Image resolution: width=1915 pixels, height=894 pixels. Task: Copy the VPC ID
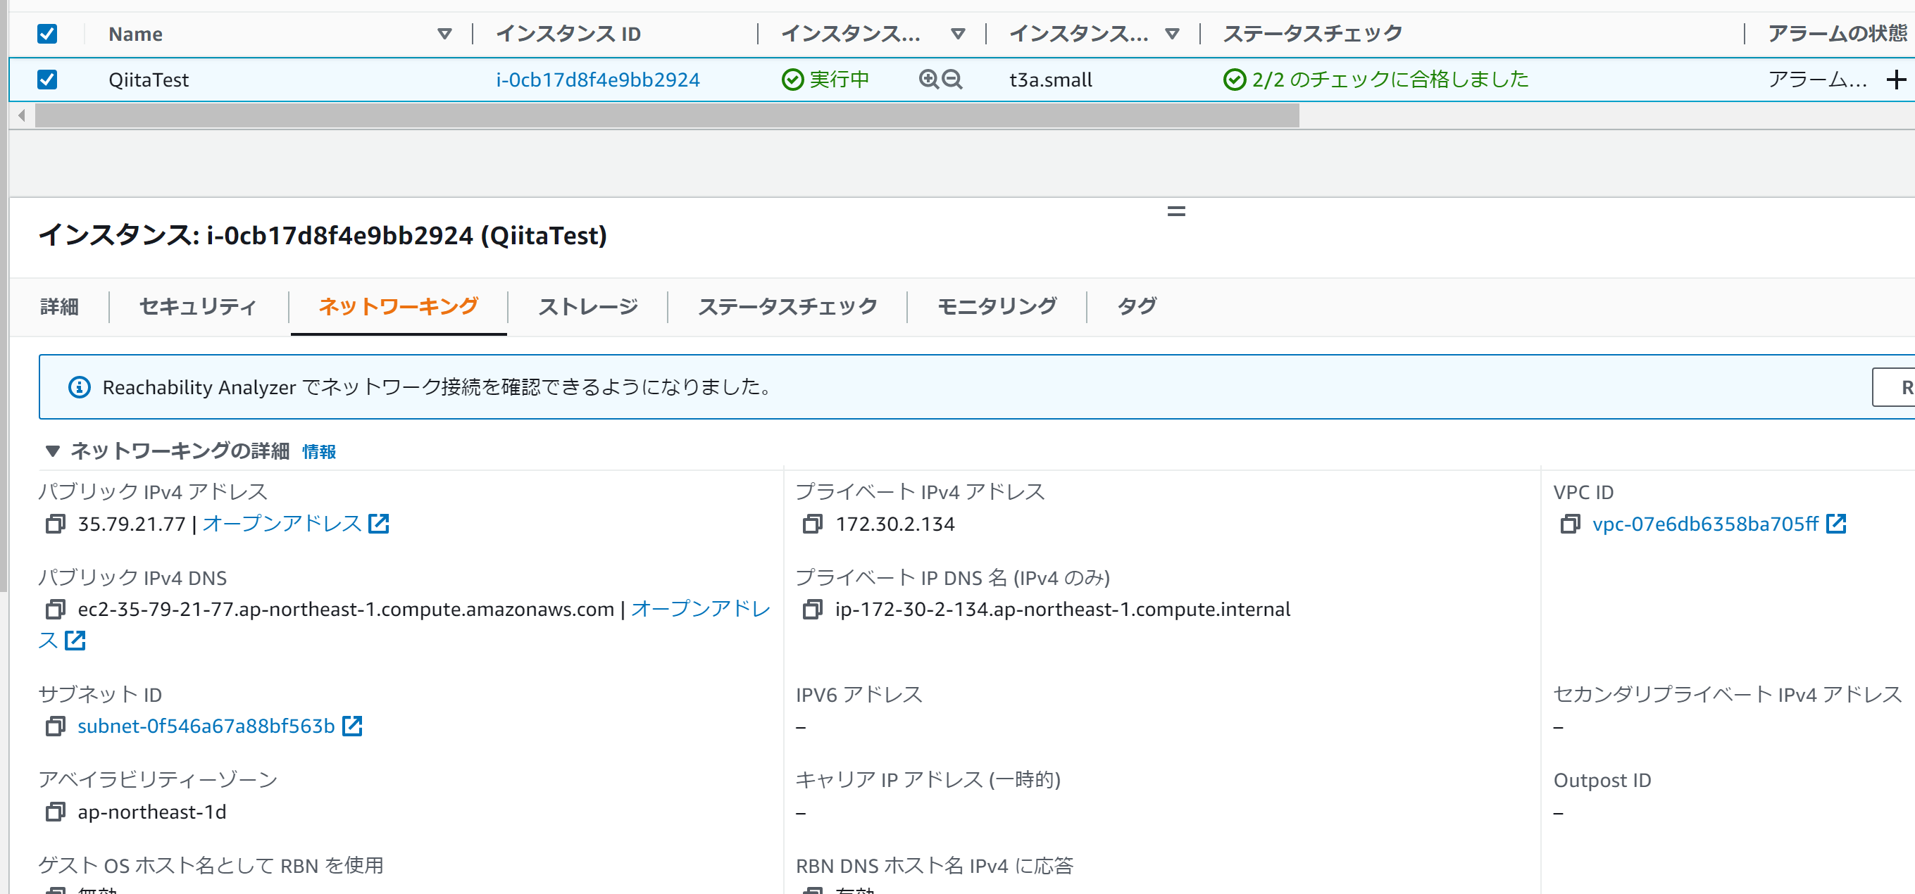pyautogui.click(x=1571, y=524)
